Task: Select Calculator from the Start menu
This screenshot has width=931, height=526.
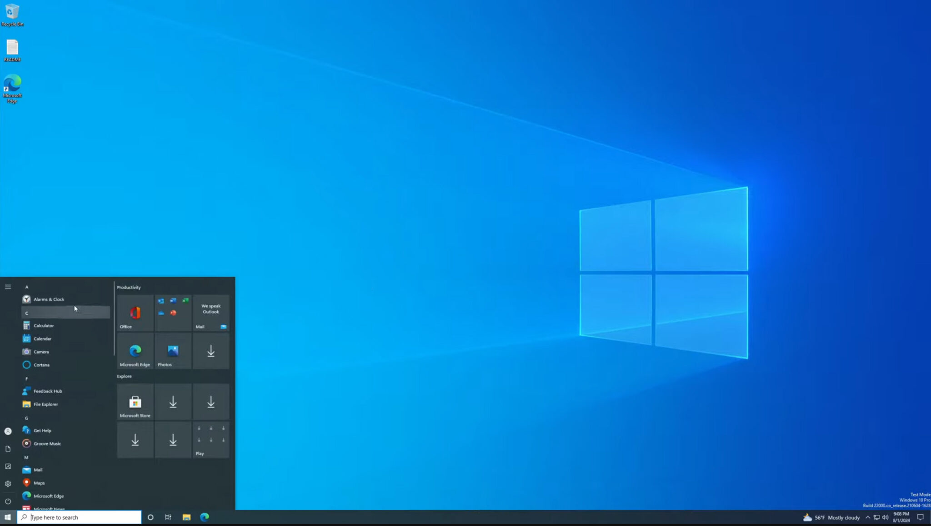Action: click(43, 325)
